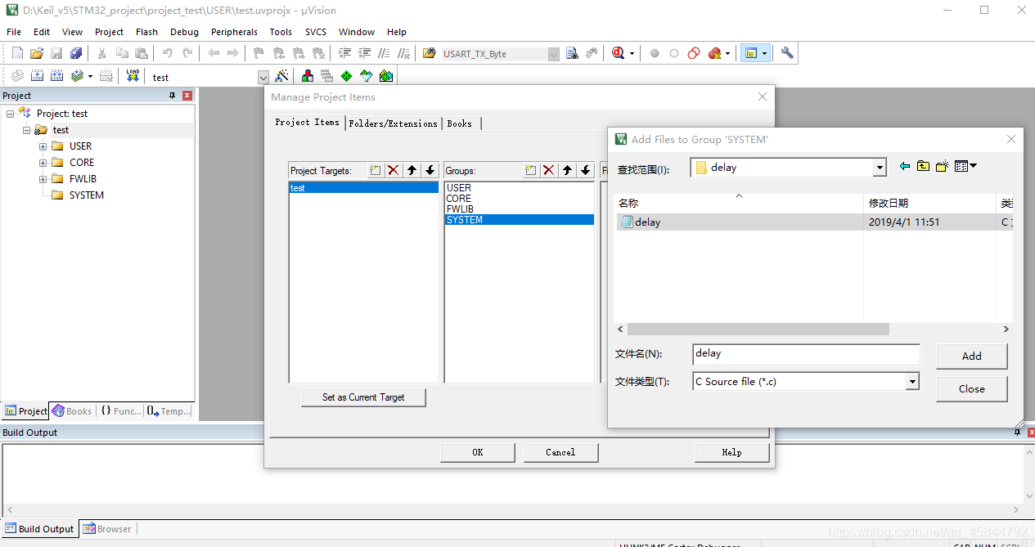Click the Start/Stop Debug Session icon
Screen dimensions: 1035x547
point(618,53)
